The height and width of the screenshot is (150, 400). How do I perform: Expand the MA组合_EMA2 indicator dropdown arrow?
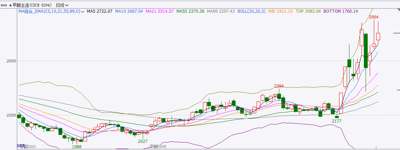pyautogui.click(x=83, y=11)
